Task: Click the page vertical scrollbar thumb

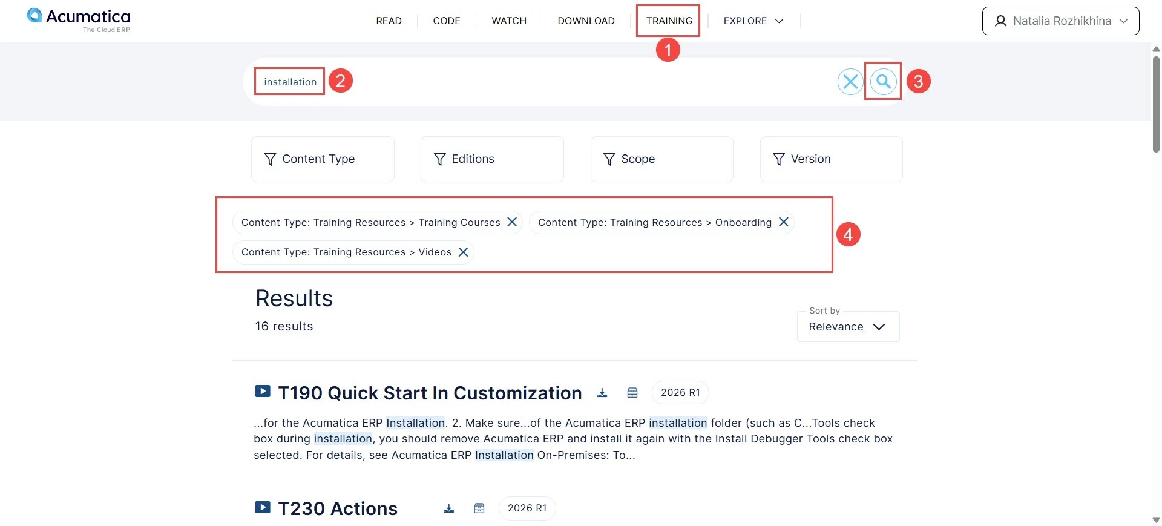Action: tap(1156, 104)
